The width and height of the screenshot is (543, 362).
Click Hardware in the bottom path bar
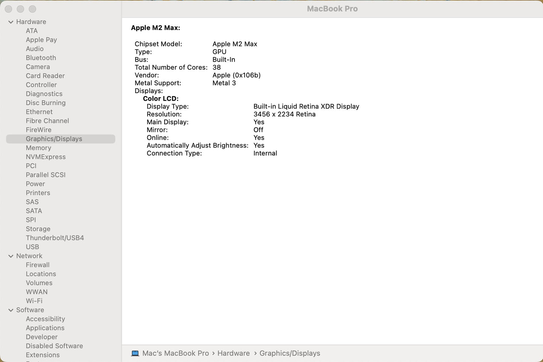point(233,353)
